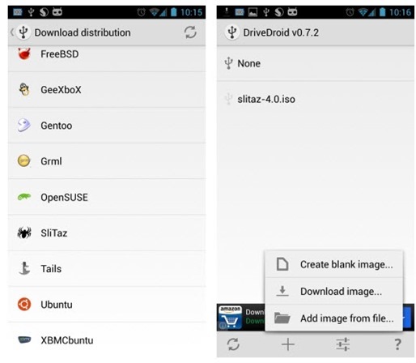Screen dimensions: 416x363
Task: Go back via the Download distribution USB icon
Action: 23,32
